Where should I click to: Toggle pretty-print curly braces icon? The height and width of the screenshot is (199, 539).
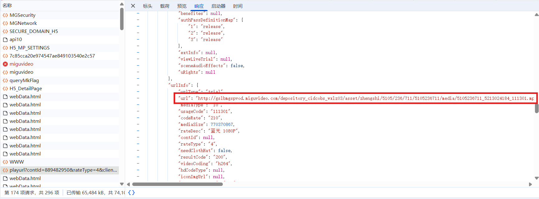click(131, 193)
